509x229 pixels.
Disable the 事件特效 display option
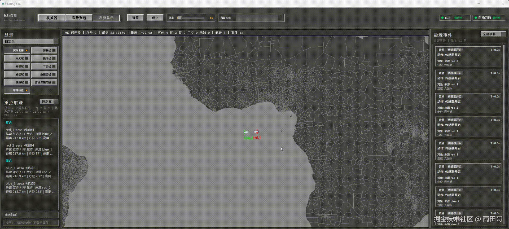tap(17, 90)
